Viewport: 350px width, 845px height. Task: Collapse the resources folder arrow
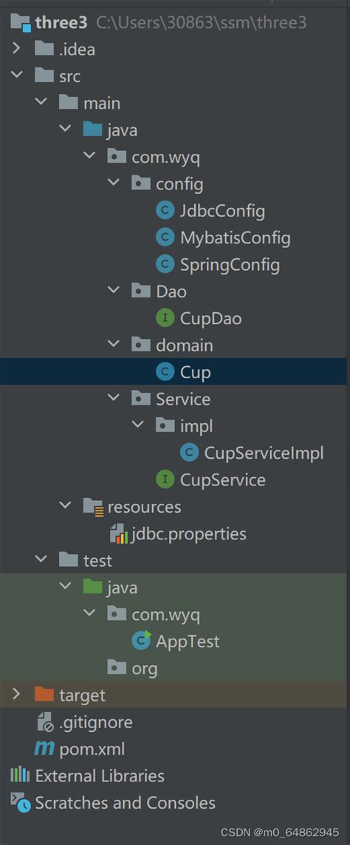click(66, 505)
